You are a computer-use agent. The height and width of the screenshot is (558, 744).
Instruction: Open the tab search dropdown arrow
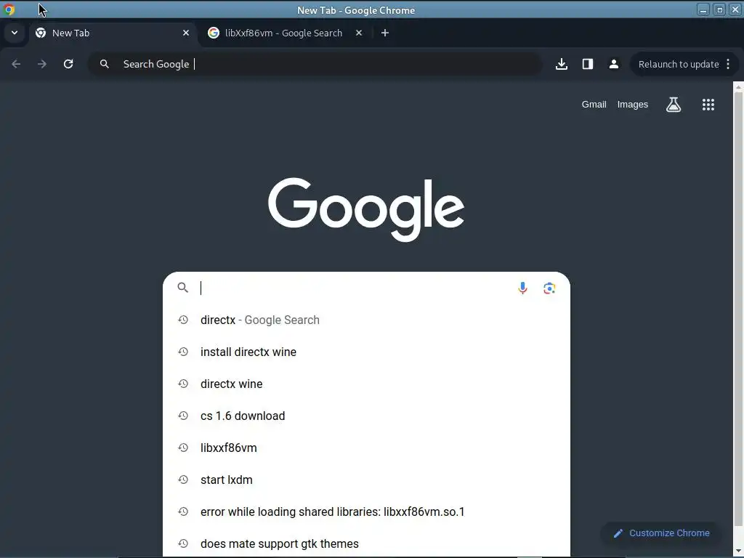(15, 33)
